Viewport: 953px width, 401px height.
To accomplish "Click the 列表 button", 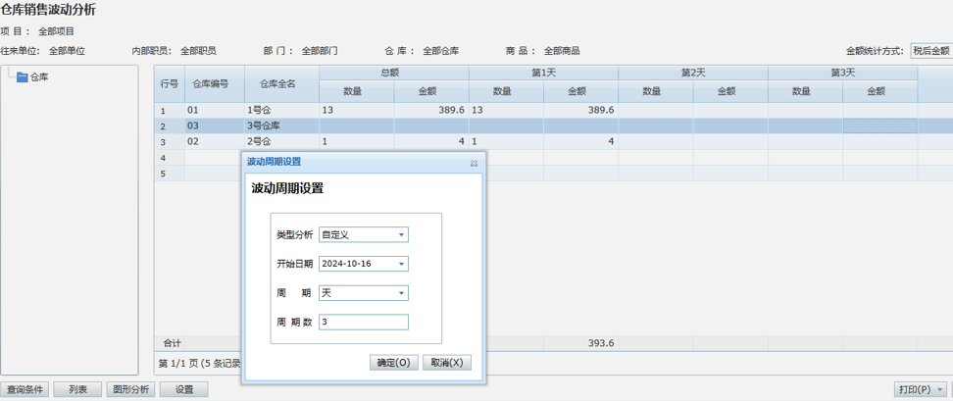I will (x=77, y=389).
